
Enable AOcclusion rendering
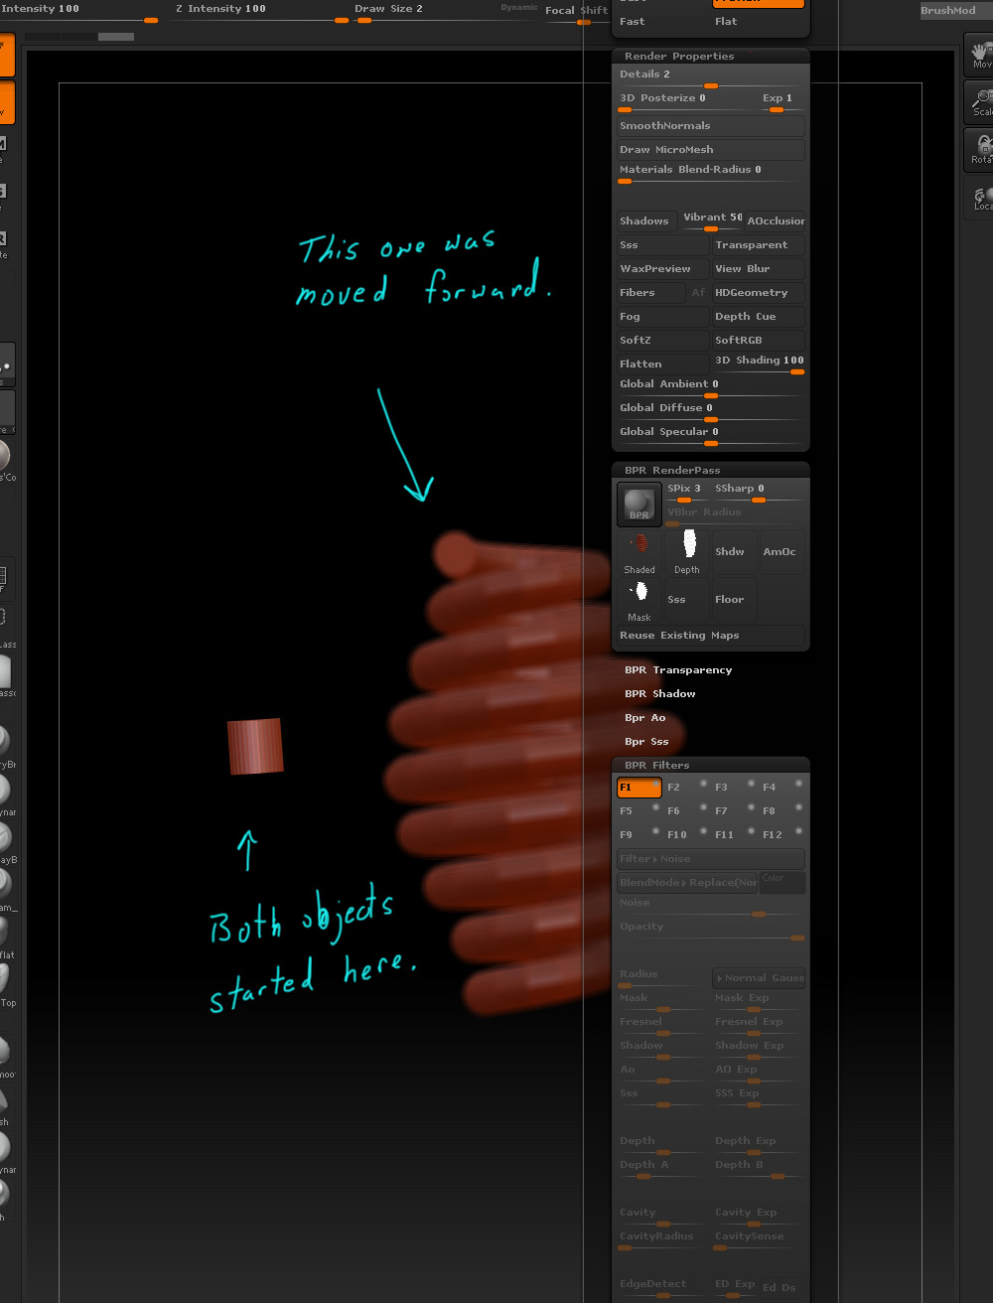(775, 221)
